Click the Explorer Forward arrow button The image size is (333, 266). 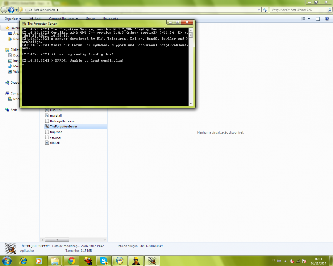(x=11, y=10)
